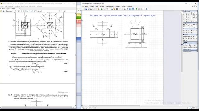Collapse the Булева panel header

pyautogui.click(x=190, y=29)
